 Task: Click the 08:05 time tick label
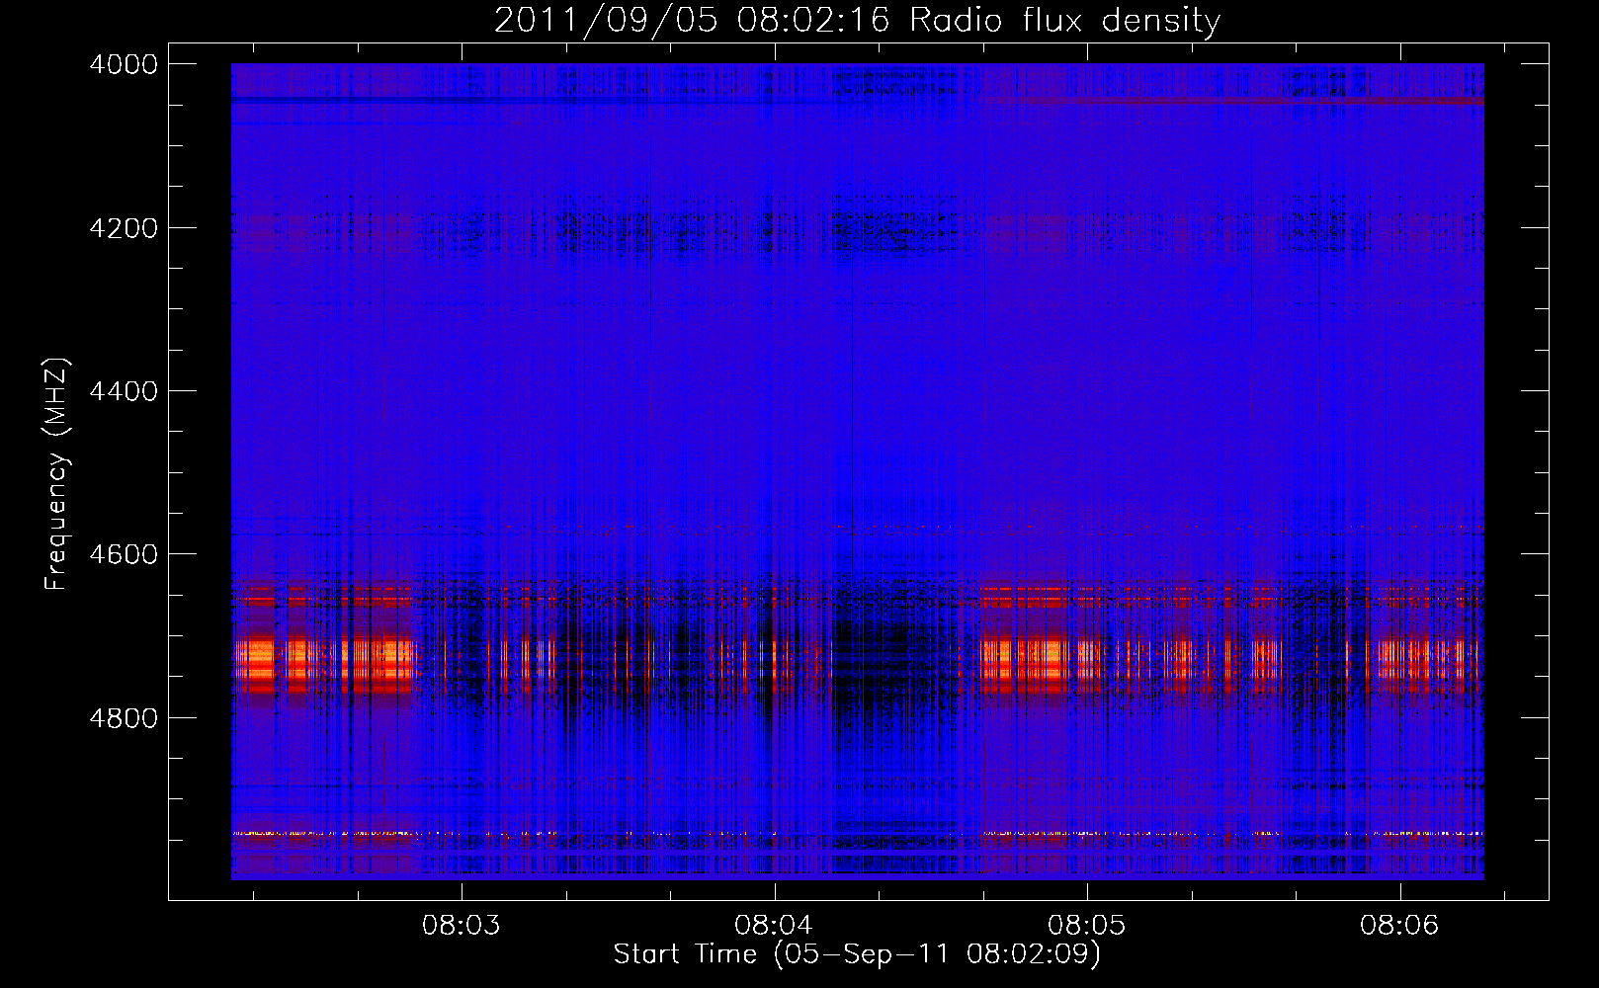click(1087, 926)
